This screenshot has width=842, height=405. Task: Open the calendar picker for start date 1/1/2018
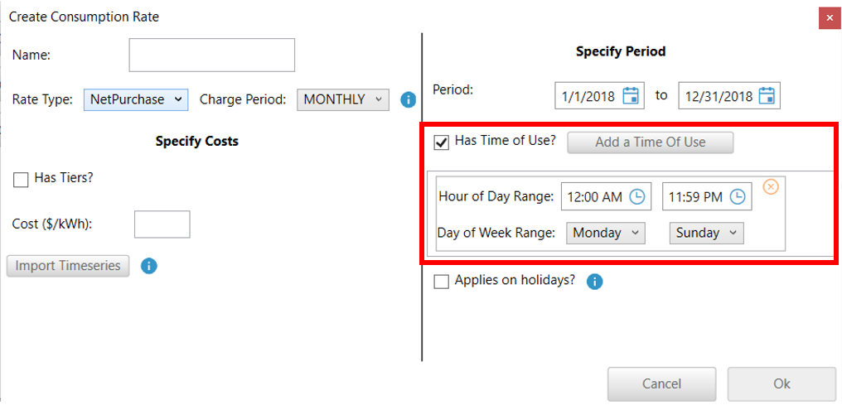coord(631,96)
